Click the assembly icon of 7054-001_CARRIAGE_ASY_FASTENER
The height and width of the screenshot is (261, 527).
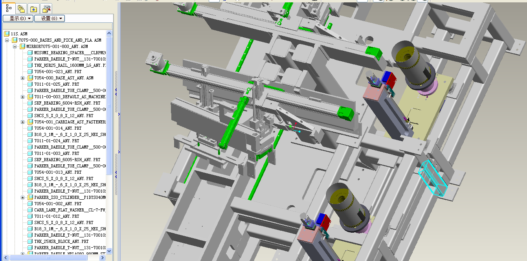pyautogui.click(x=30, y=122)
